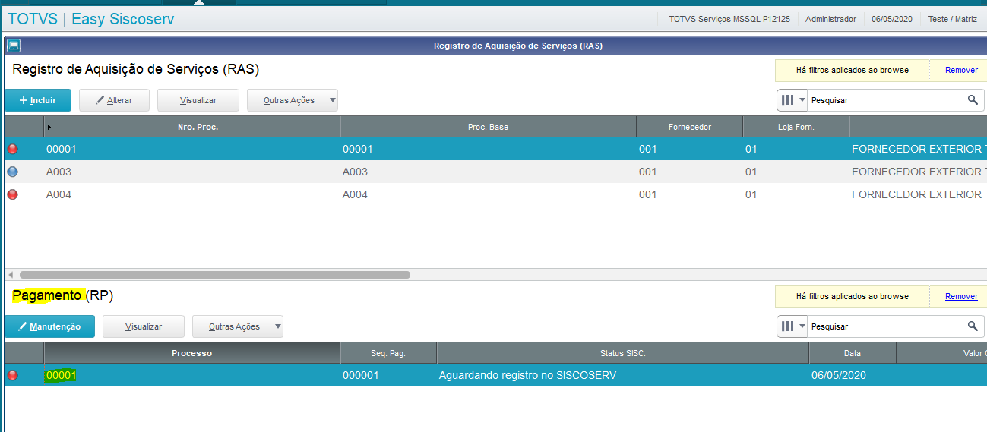Click the Loja Forn. column header
987x432 pixels.
796,127
